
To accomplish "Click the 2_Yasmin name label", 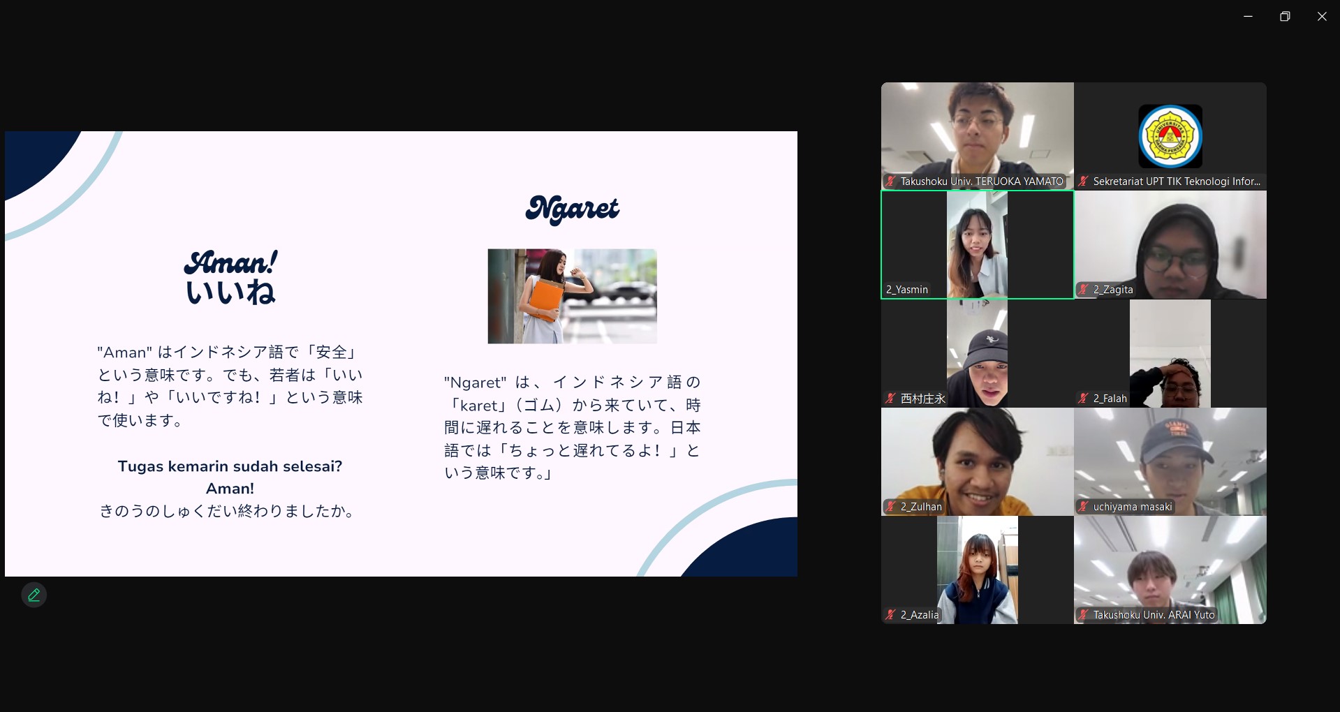I will pyautogui.click(x=907, y=290).
